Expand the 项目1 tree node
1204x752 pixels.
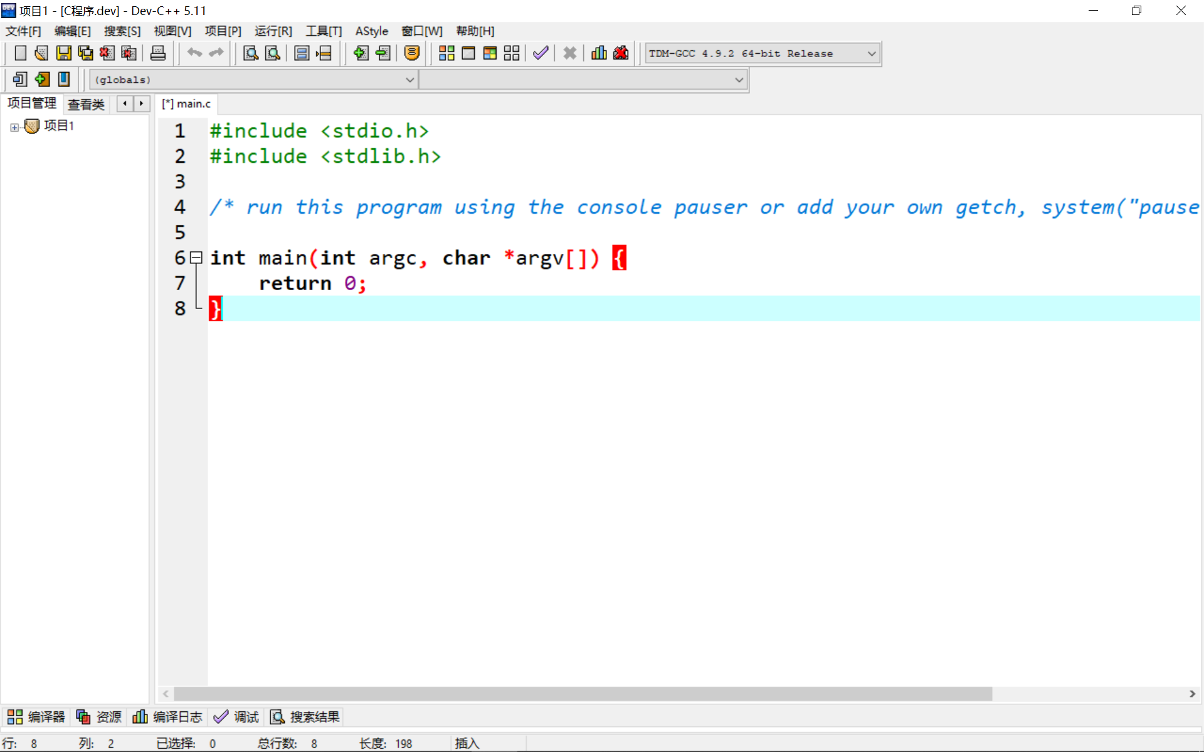[x=14, y=127]
